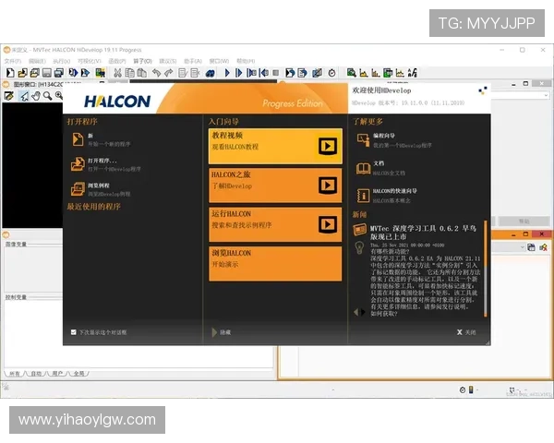Click the dock toggle icon at welcome dialog top right
The image size is (554, 443).
coord(483,90)
